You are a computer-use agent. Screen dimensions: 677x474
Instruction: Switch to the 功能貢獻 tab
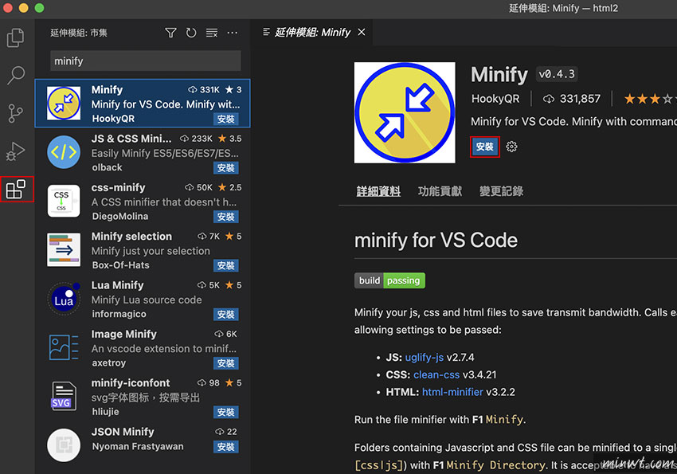[x=440, y=191]
